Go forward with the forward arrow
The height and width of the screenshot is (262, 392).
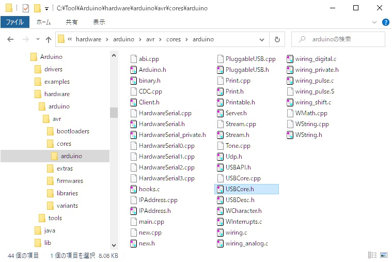pyautogui.click(x=26, y=39)
